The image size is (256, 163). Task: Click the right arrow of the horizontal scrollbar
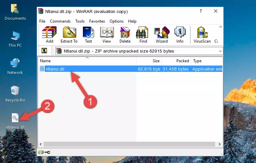point(220,144)
